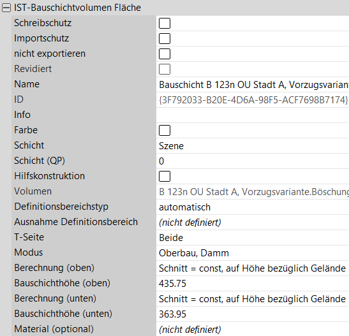Image resolution: width=349 pixels, height=336 pixels.
Task: Edit Bauschichthöhe (unten) value 363.95
Action: pos(253,314)
